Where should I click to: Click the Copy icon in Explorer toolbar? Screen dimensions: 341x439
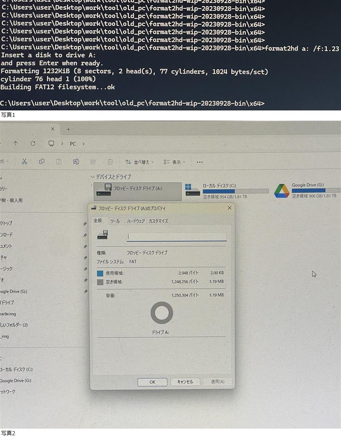42,162
